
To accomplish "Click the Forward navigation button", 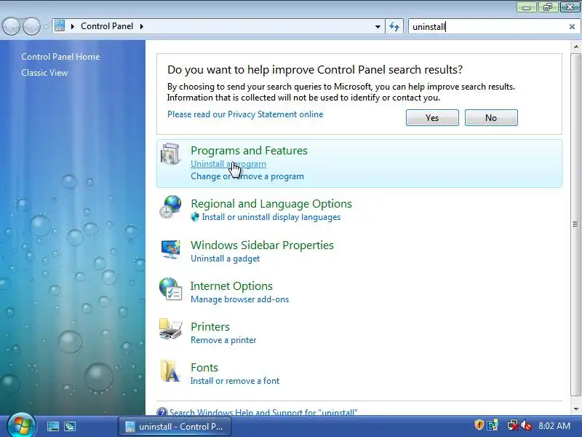I will [x=31, y=26].
